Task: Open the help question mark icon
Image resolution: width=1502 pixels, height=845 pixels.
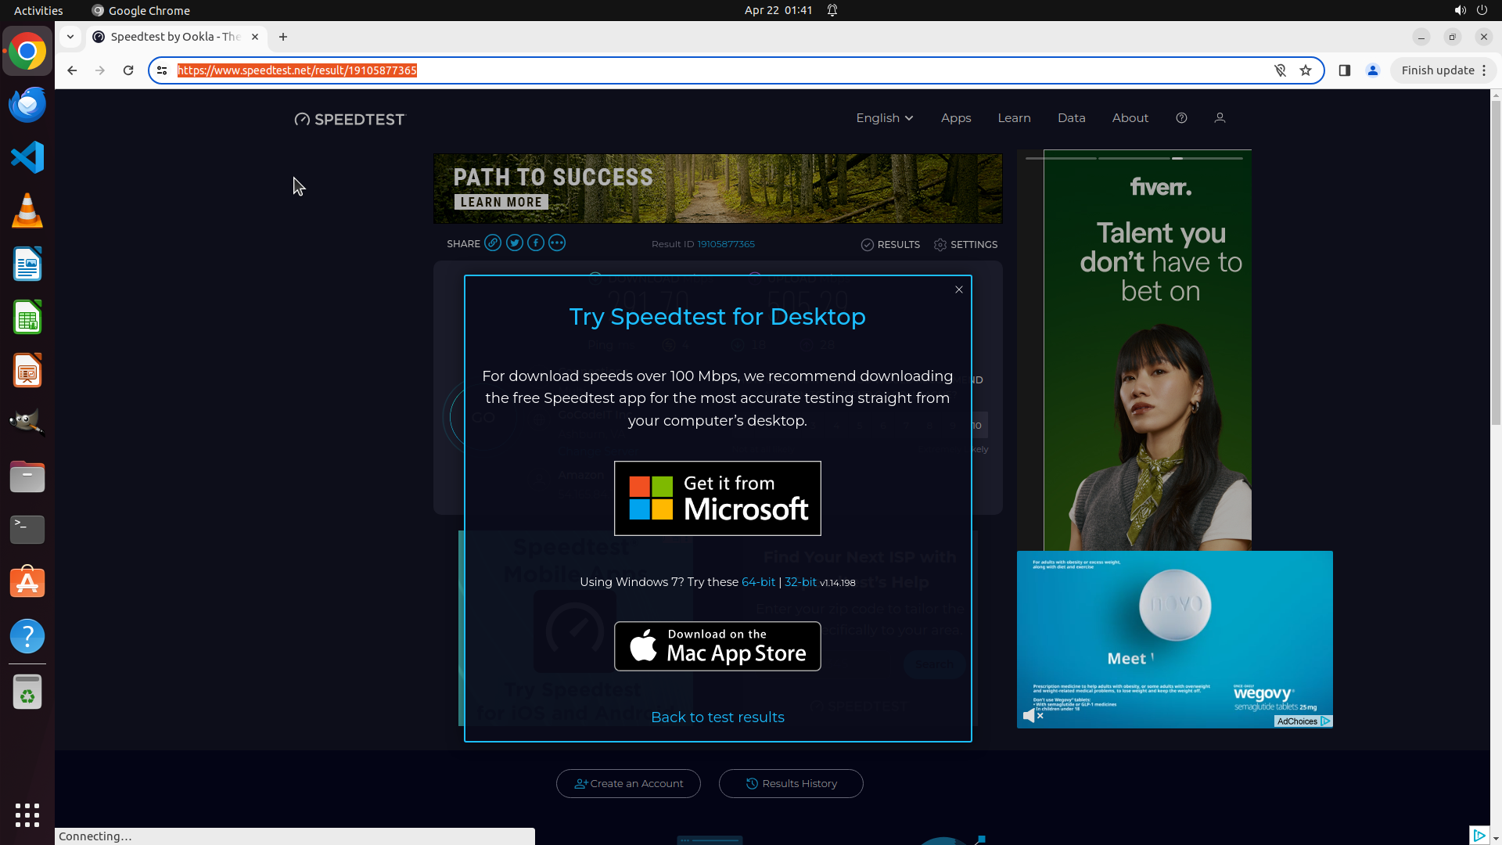Action: [1181, 118]
